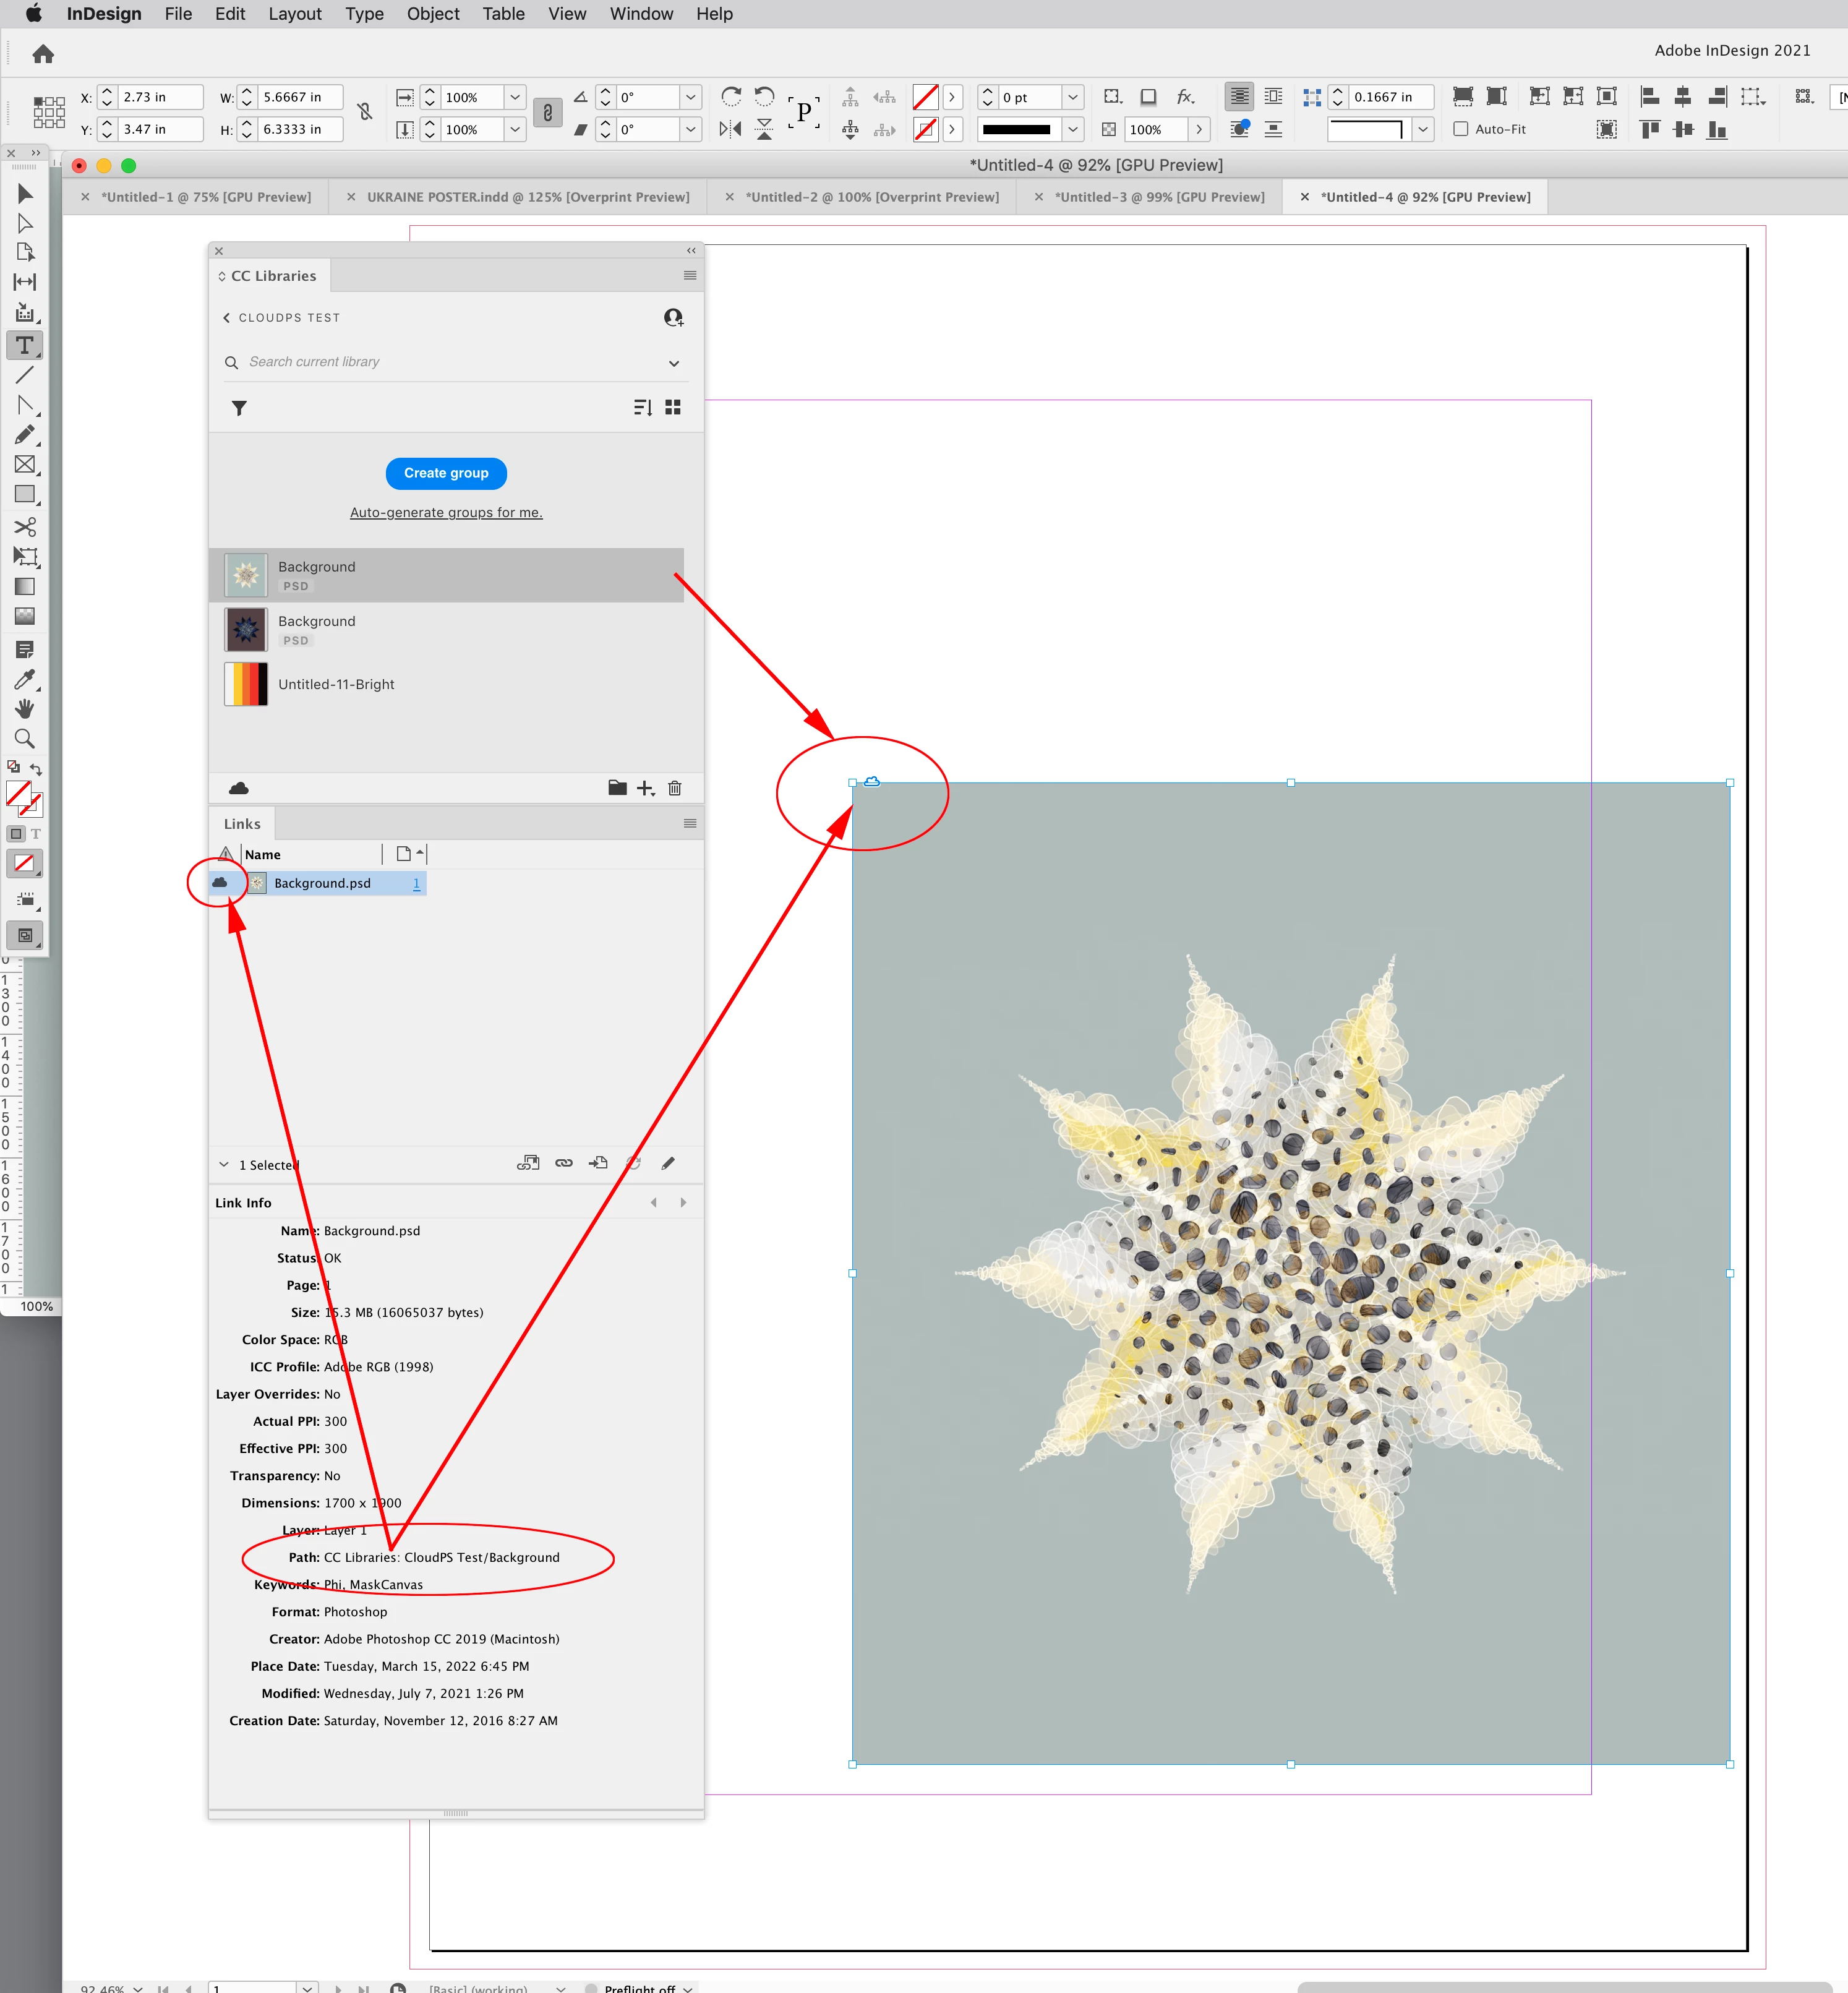Click Edit Original pencil icon
1848x1993 pixels.
click(668, 1163)
